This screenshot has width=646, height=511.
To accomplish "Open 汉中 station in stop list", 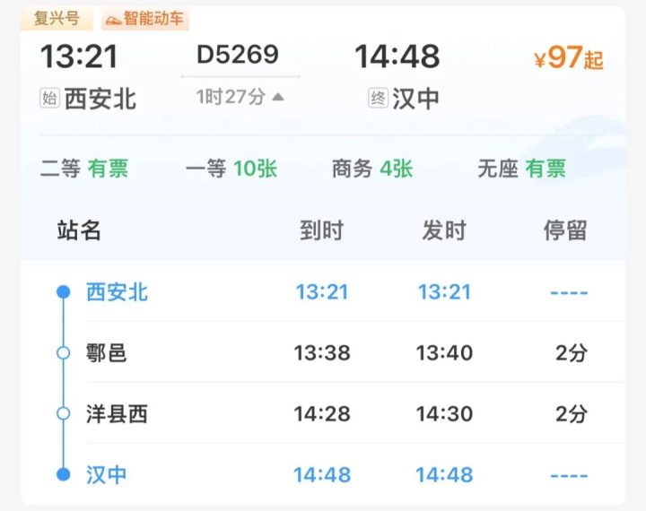I will [107, 474].
